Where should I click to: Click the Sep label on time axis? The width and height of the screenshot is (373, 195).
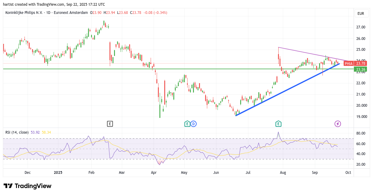[x=315, y=173]
